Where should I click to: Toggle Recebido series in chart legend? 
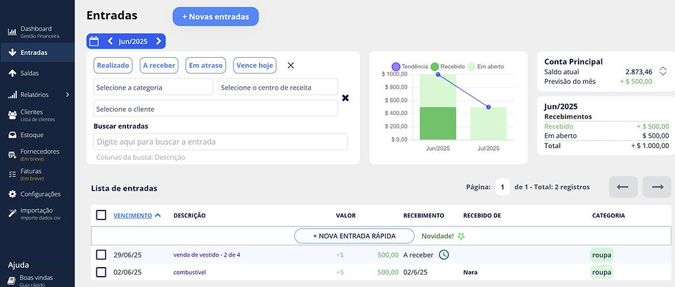(448, 67)
